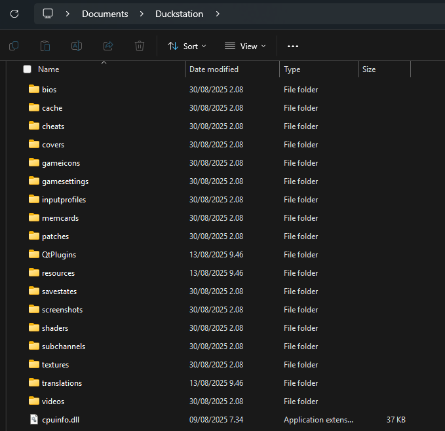445x431 pixels.
Task: Click File folder type in videos row
Action: point(301,402)
